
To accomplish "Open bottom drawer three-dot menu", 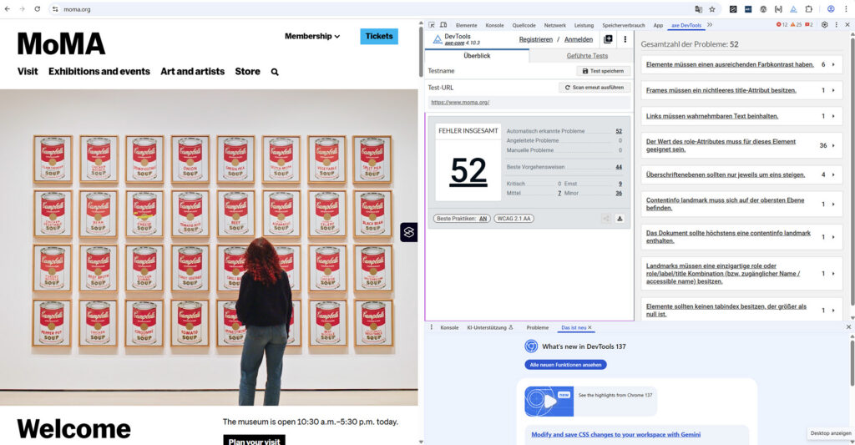I will pyautogui.click(x=432, y=327).
